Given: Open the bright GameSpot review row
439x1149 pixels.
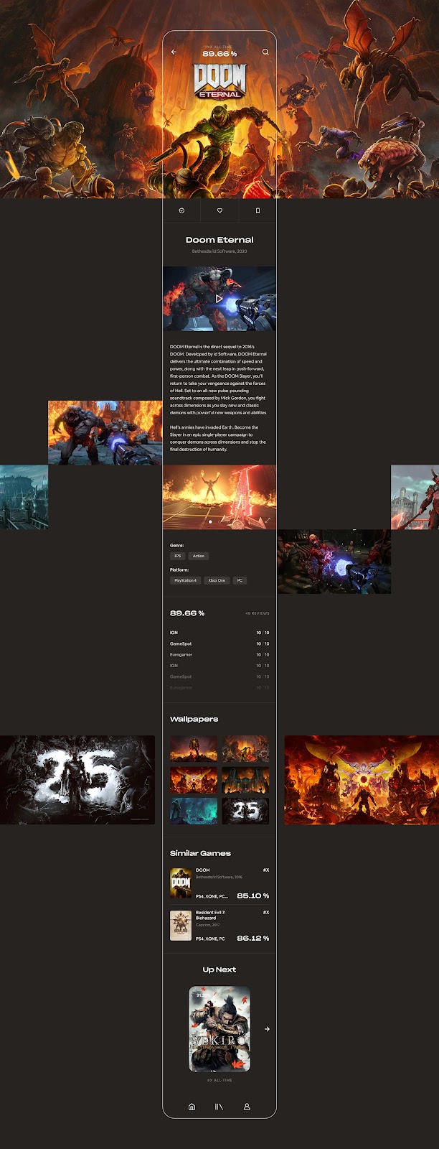Looking at the screenshot, I should [219, 643].
